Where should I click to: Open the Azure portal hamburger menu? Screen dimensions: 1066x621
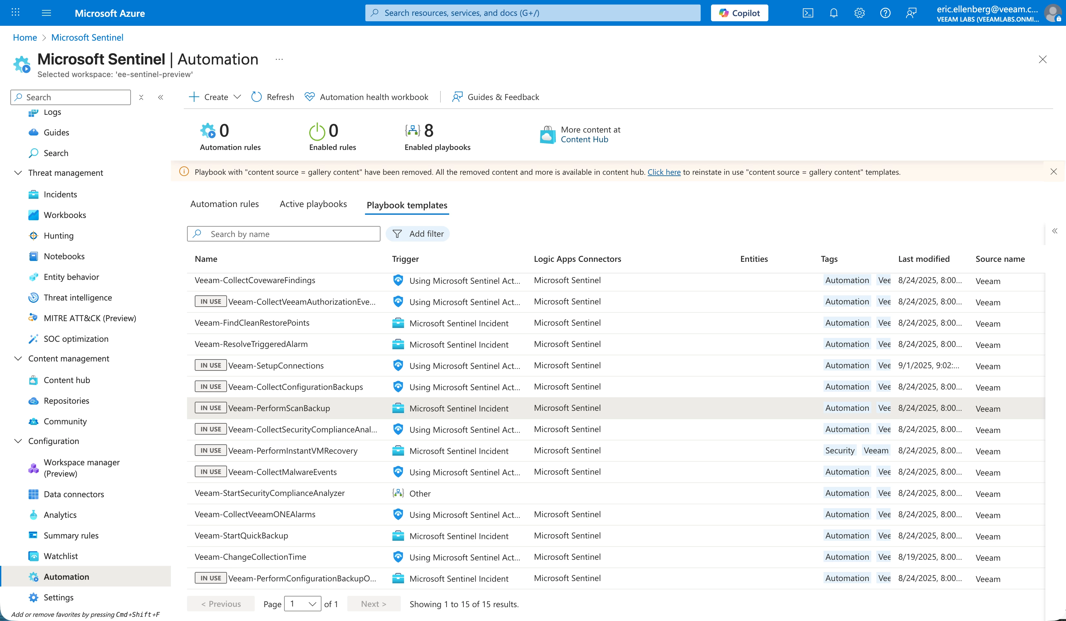point(46,13)
